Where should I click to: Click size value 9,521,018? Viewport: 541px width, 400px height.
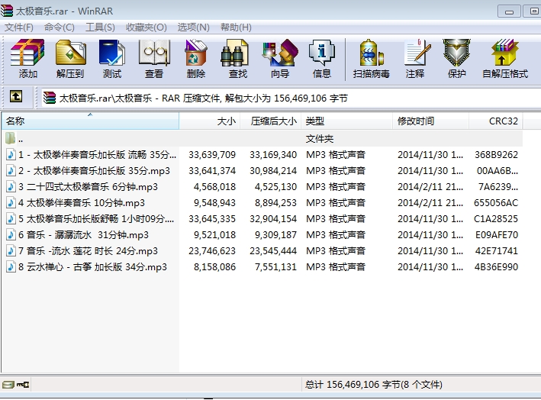tap(214, 235)
